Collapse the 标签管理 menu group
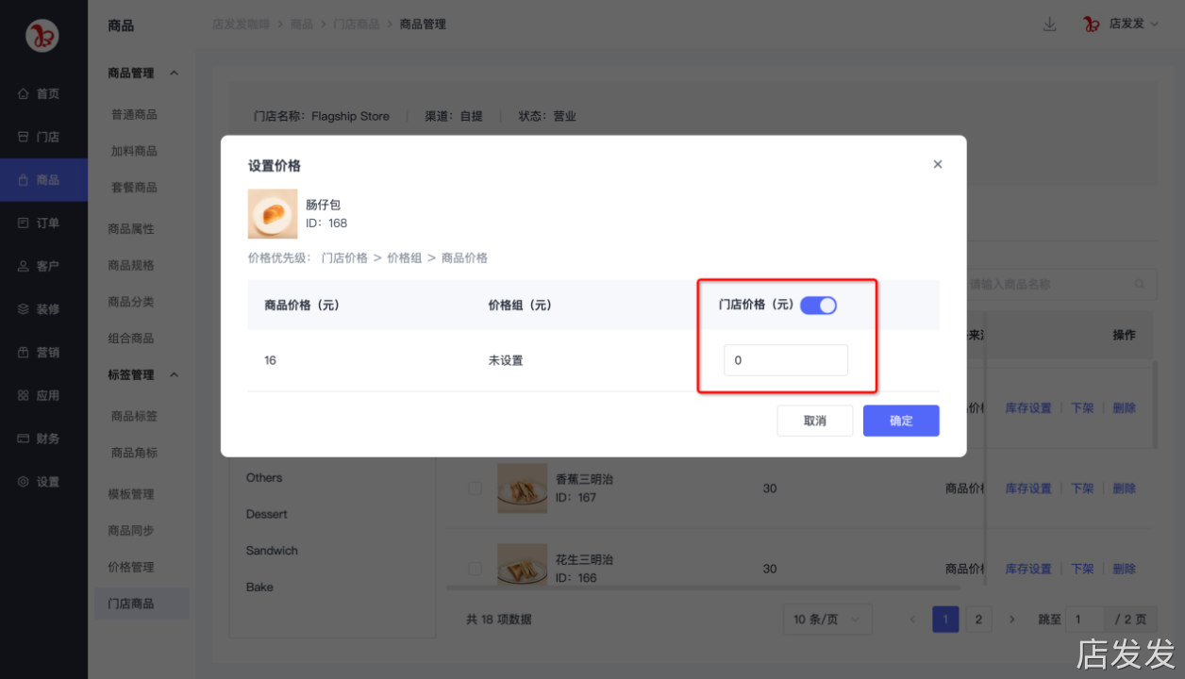The height and width of the screenshot is (679, 1185). [174, 374]
